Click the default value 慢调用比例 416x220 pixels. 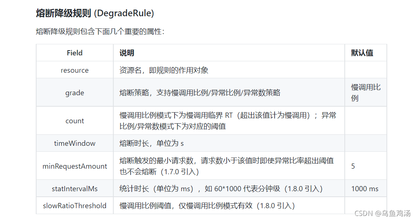366,93
